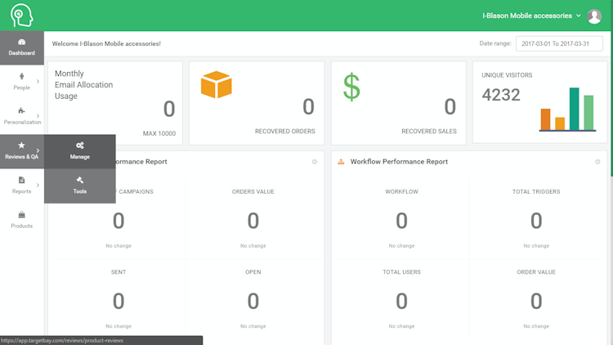Click the OPEN metric label
The width and height of the screenshot is (613, 345).
coord(253,272)
